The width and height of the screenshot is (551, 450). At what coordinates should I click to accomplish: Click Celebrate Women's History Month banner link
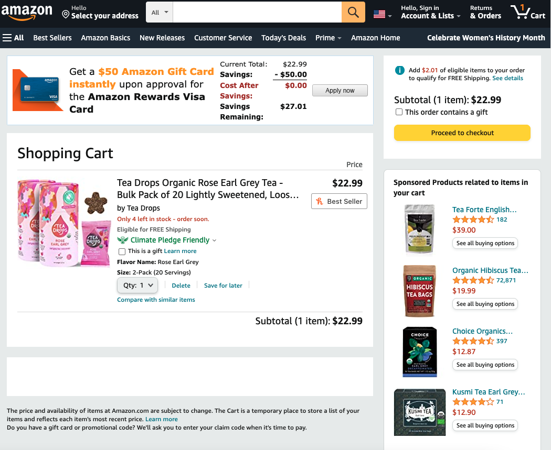tap(486, 38)
